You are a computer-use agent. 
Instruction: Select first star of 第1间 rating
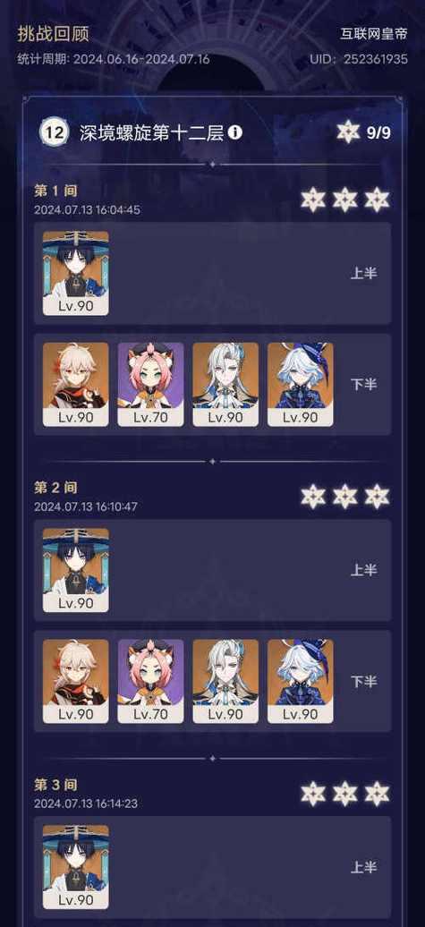pyautogui.click(x=313, y=200)
